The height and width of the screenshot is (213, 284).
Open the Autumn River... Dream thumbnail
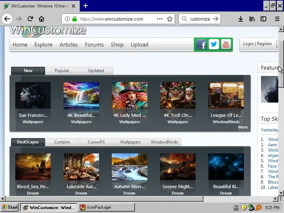(x=130, y=166)
